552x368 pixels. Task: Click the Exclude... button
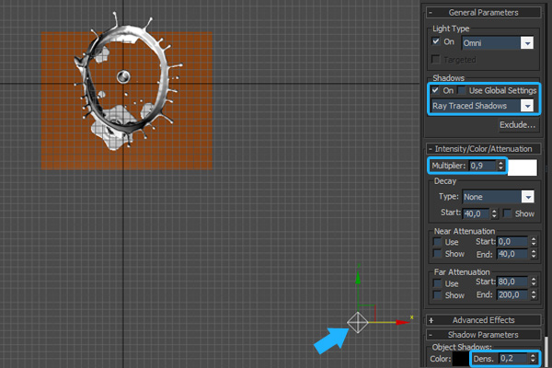click(x=517, y=124)
